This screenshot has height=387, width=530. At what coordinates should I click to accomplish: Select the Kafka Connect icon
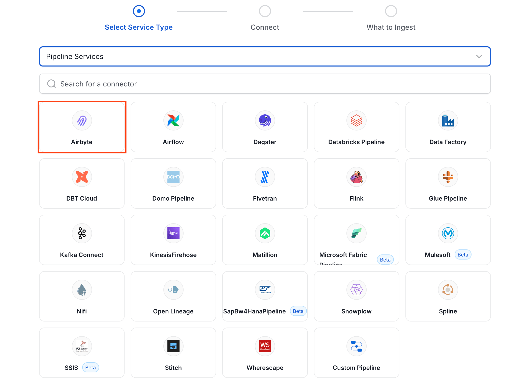click(82, 233)
